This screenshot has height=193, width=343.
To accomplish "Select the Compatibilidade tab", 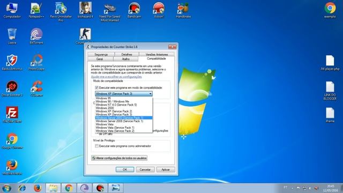I will click(156, 58).
